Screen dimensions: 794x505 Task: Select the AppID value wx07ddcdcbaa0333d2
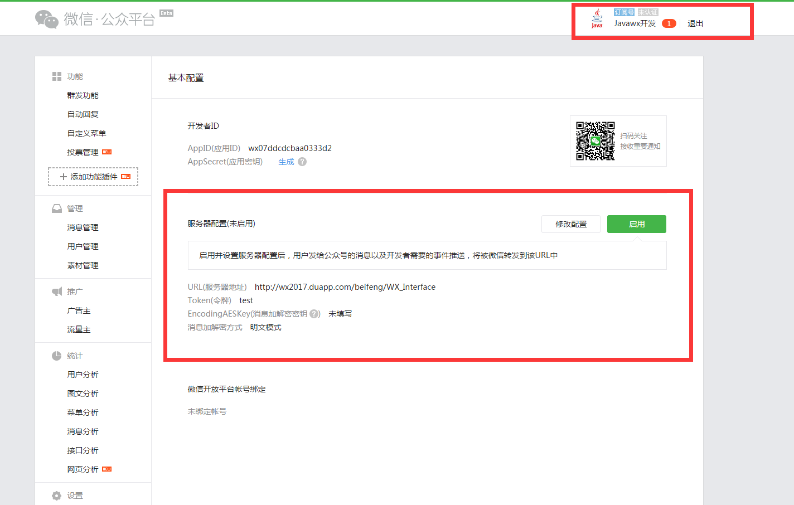[290, 148]
